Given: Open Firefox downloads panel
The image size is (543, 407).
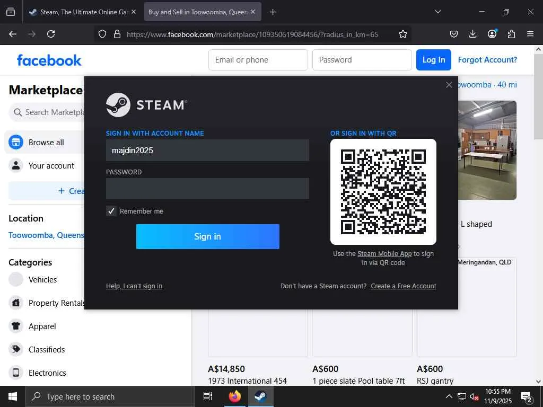Looking at the screenshot, I should tap(472, 34).
